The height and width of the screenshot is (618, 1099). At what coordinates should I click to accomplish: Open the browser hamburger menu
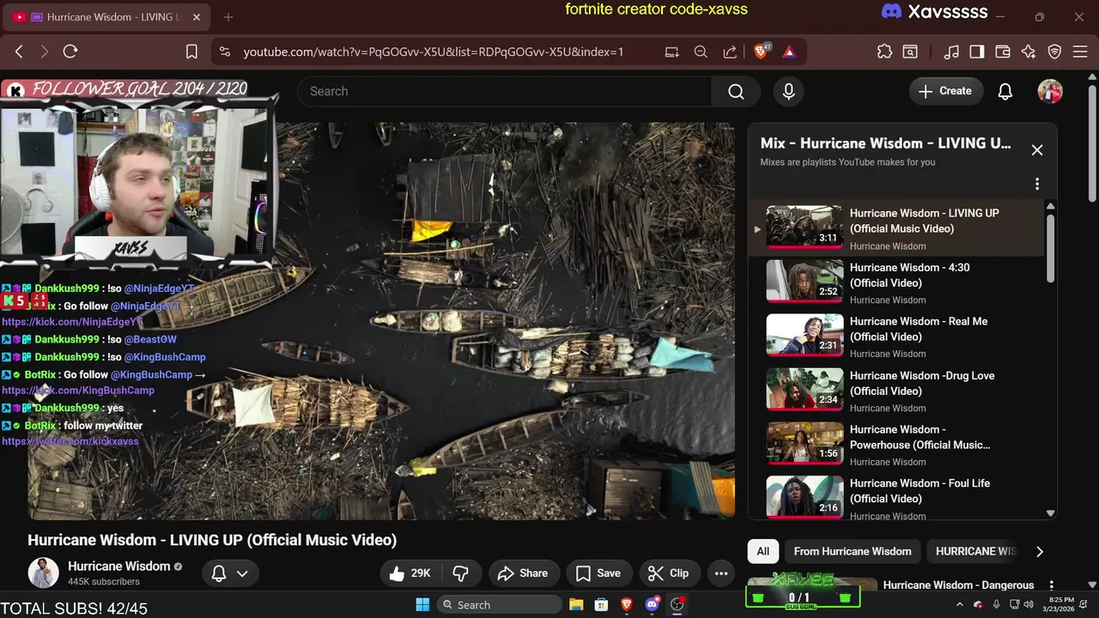[x=1080, y=51]
